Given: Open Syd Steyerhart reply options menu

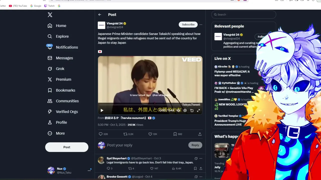Looking at the screenshot, I should [201, 158].
